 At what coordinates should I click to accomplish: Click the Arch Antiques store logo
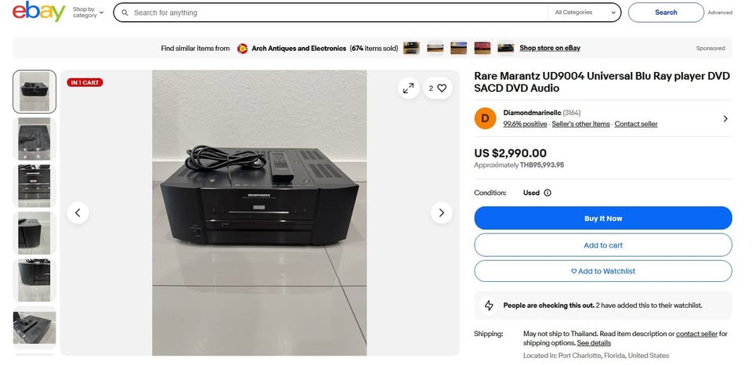coord(243,49)
